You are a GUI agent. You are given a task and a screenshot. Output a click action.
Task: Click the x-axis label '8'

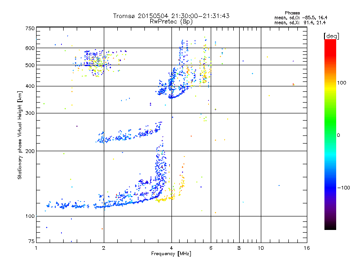click(239, 248)
